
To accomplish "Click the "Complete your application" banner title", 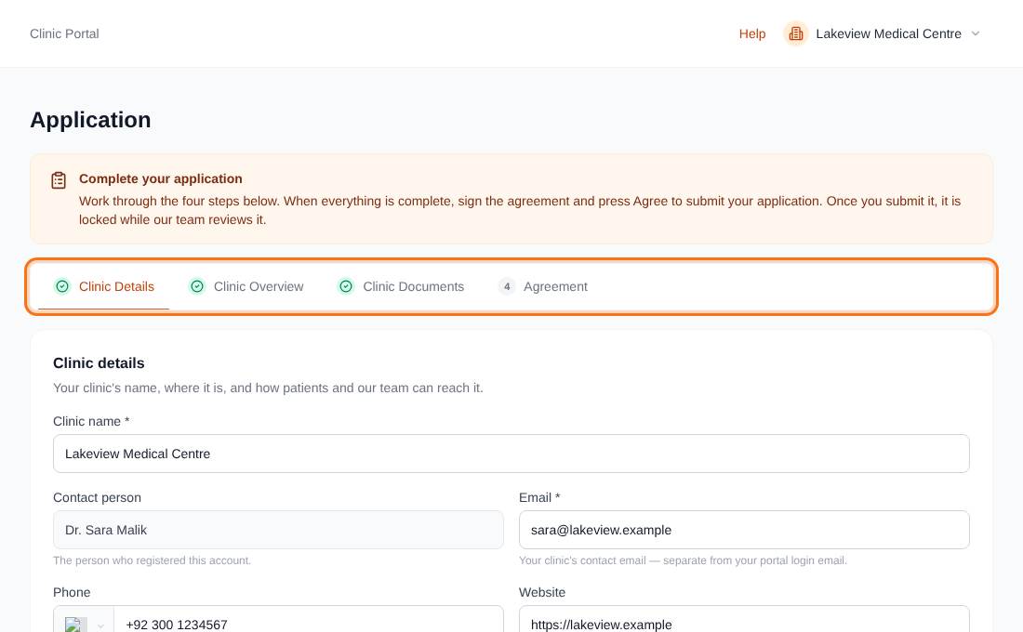I will pyautogui.click(x=161, y=178).
